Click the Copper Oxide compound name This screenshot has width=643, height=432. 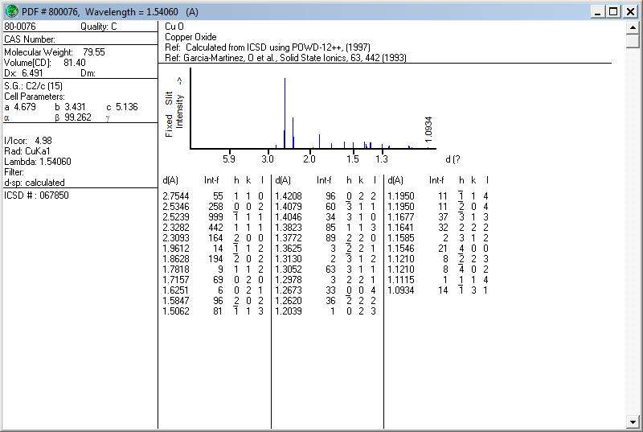point(190,37)
